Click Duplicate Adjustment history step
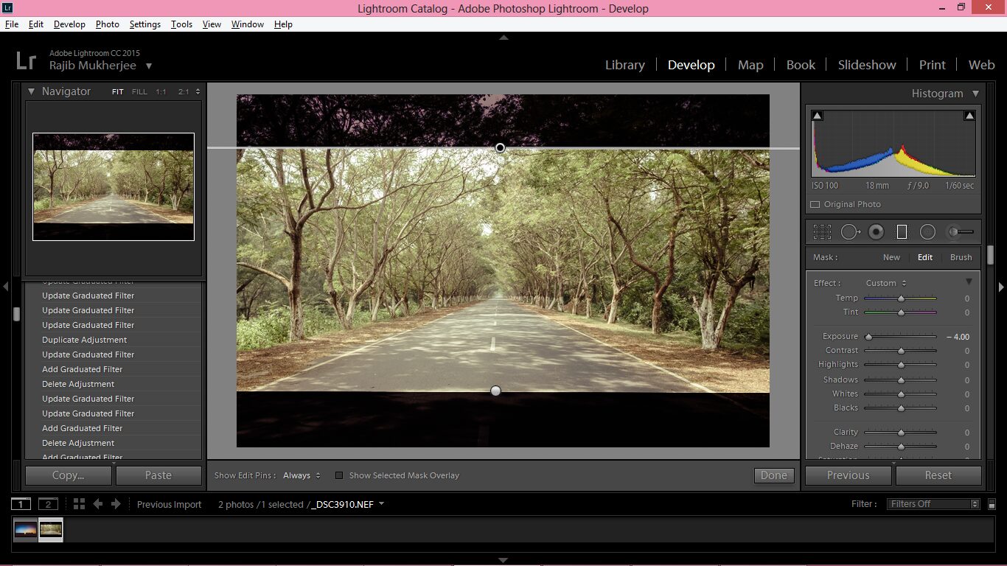 84,340
